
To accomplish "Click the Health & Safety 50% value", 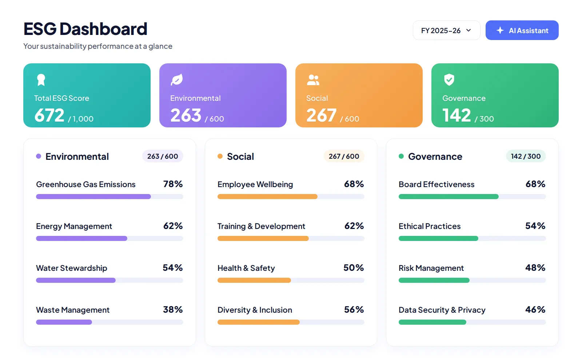I will click(354, 268).
